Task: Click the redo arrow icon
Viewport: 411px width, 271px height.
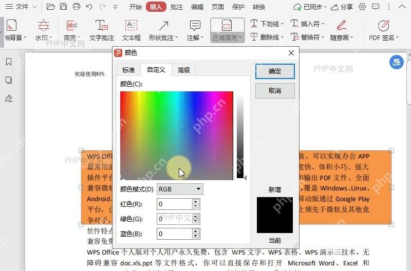Action: [102, 7]
